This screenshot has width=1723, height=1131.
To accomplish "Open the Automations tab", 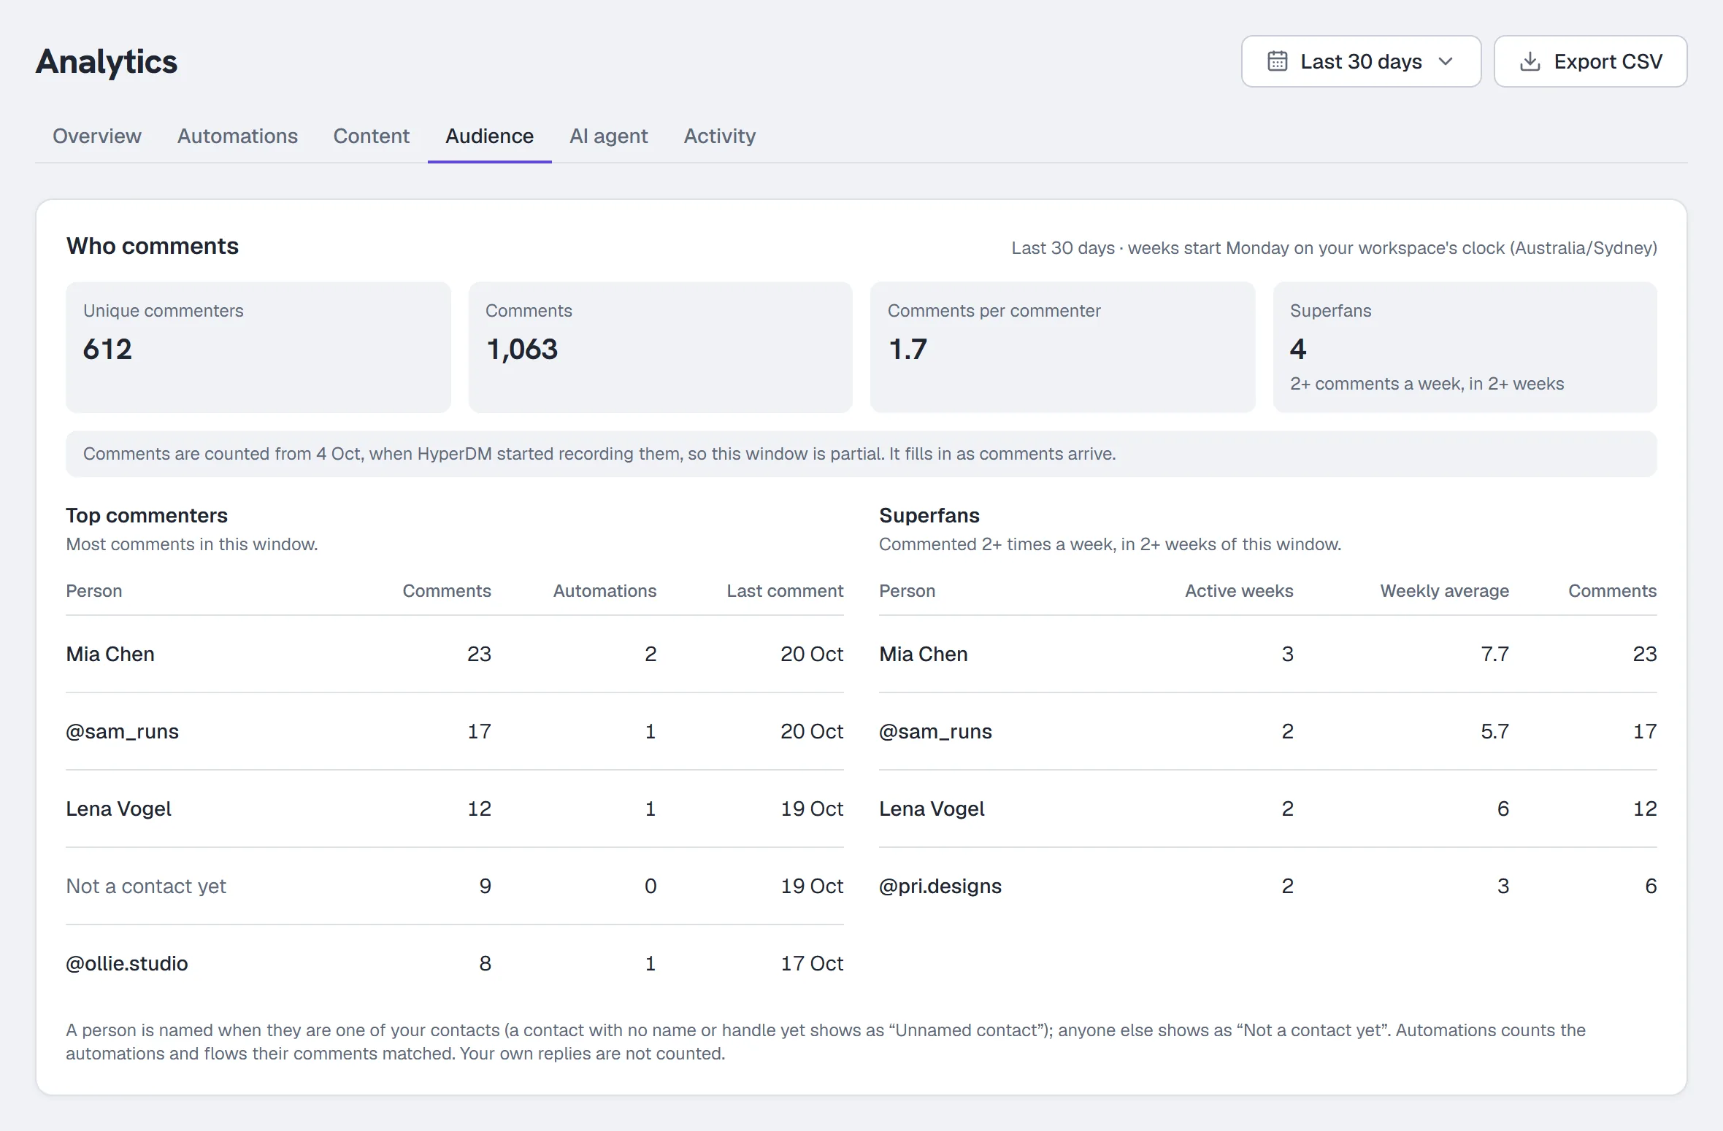I will pyautogui.click(x=237, y=136).
